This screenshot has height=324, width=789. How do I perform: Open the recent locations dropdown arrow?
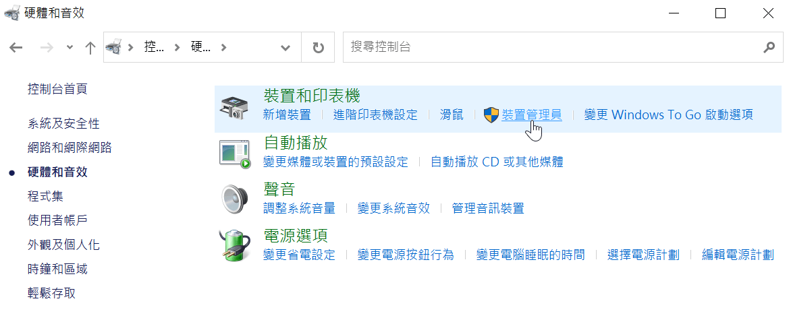70,47
